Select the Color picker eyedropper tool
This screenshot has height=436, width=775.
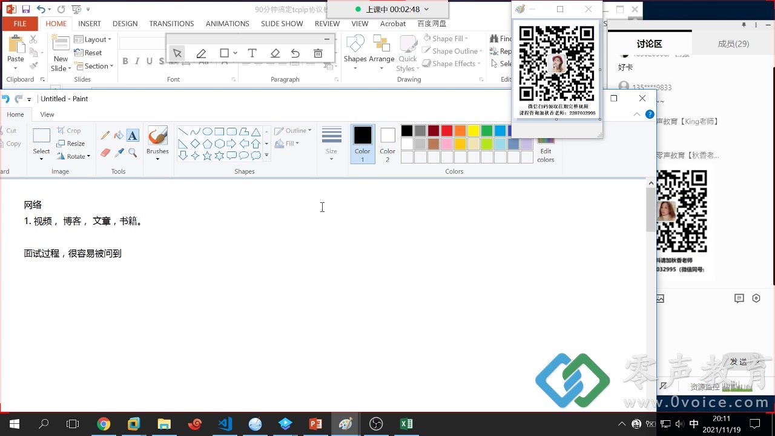119,153
